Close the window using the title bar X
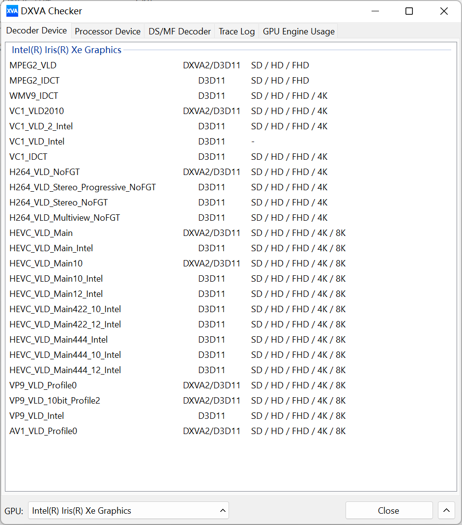Viewport: 462px width, 525px height. pyautogui.click(x=444, y=11)
